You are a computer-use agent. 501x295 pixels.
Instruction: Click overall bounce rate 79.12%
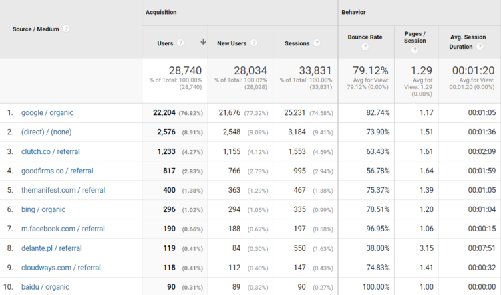coord(371,70)
